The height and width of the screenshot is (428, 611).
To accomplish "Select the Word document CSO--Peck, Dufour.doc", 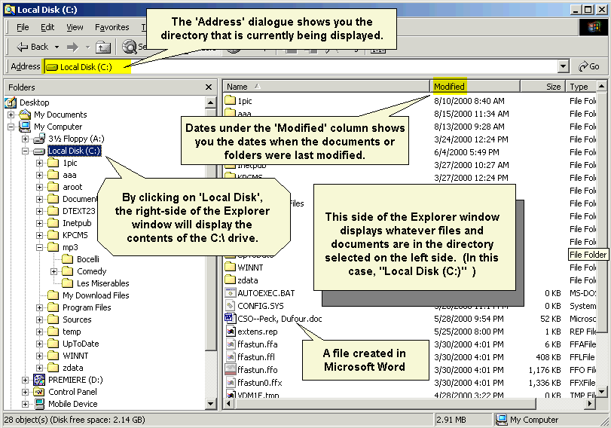I will pyautogui.click(x=280, y=319).
